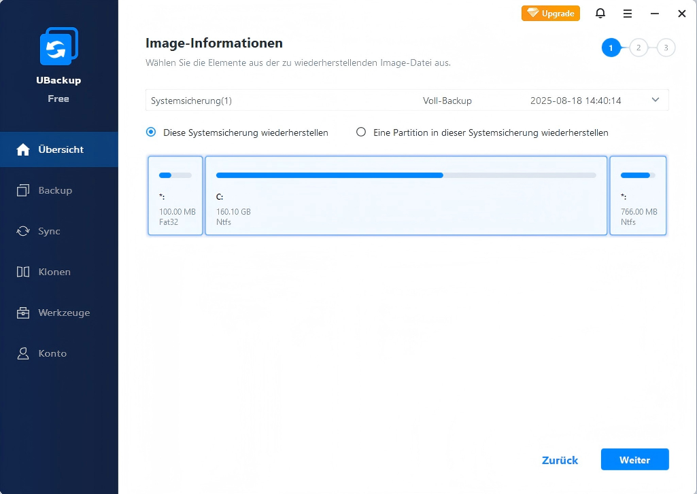This screenshot has height=494, width=697.
Task: Click the Werkzeuge toolbox icon
Action: click(23, 313)
